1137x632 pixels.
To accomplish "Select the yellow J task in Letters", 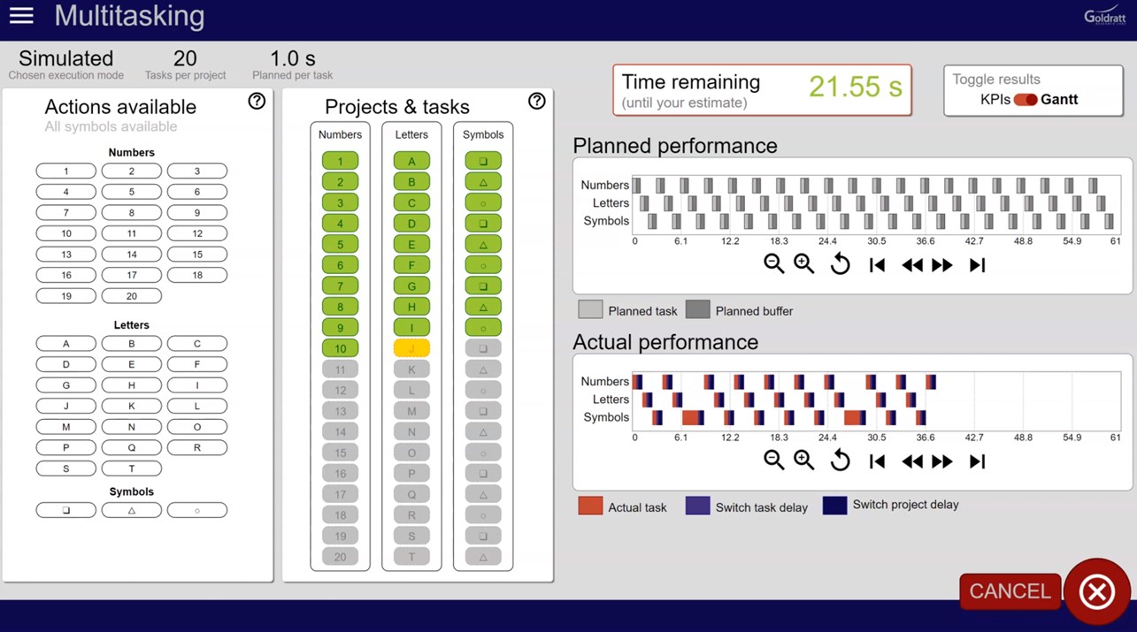I will [411, 348].
